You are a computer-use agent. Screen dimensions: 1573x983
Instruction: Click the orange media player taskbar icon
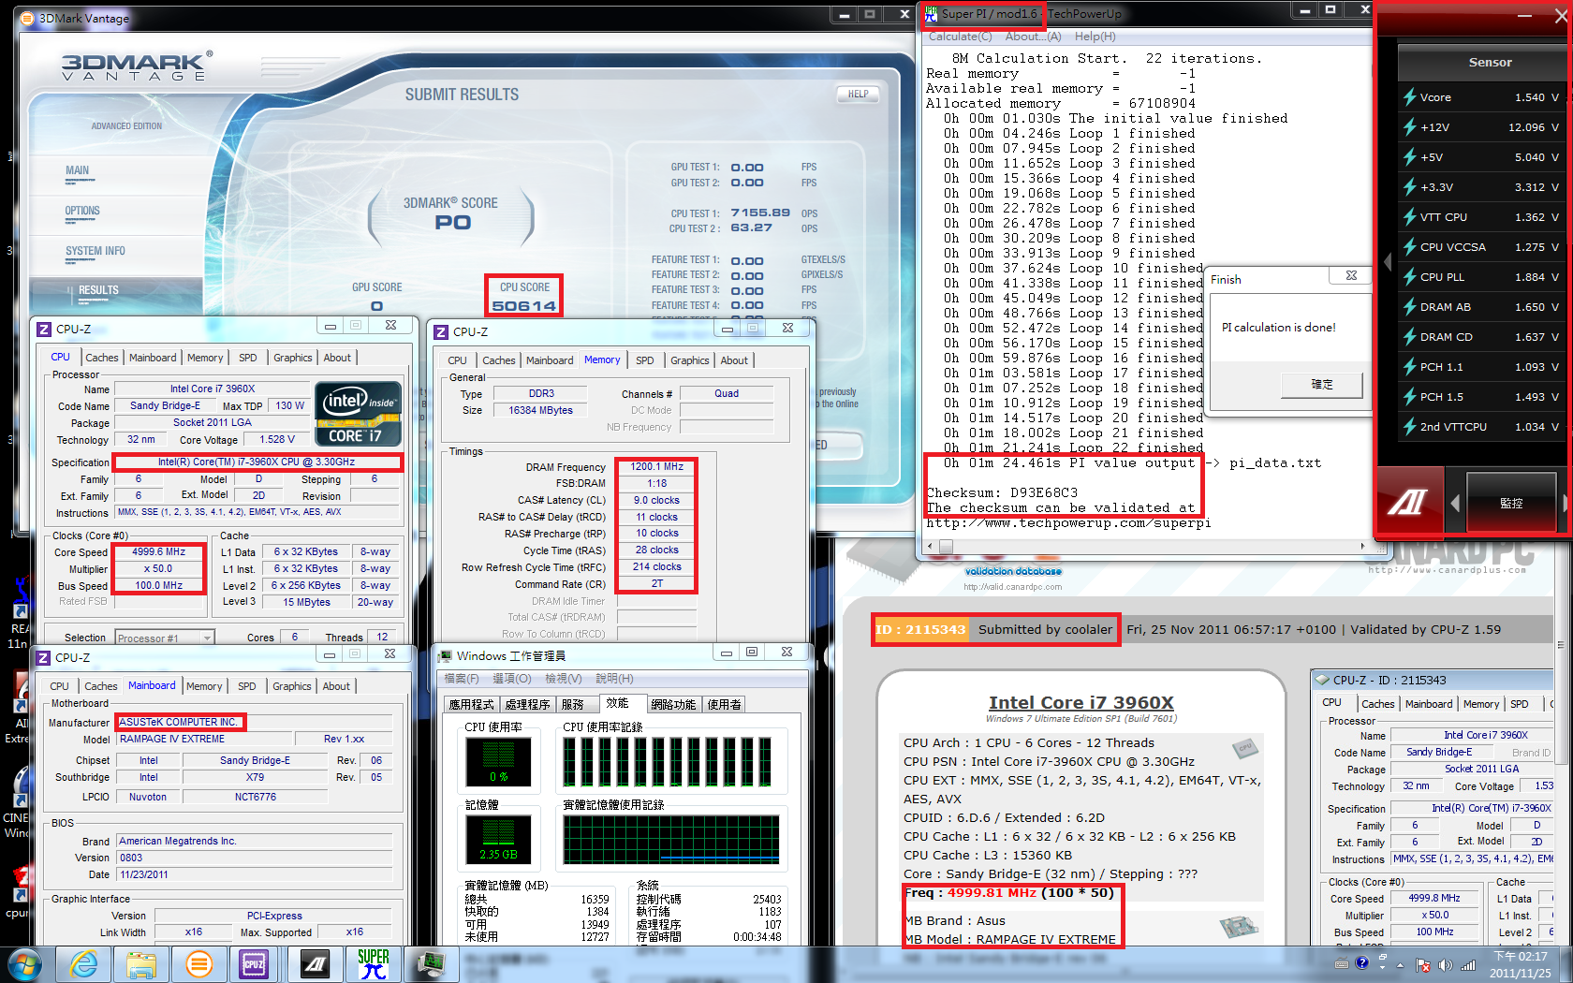click(x=198, y=964)
